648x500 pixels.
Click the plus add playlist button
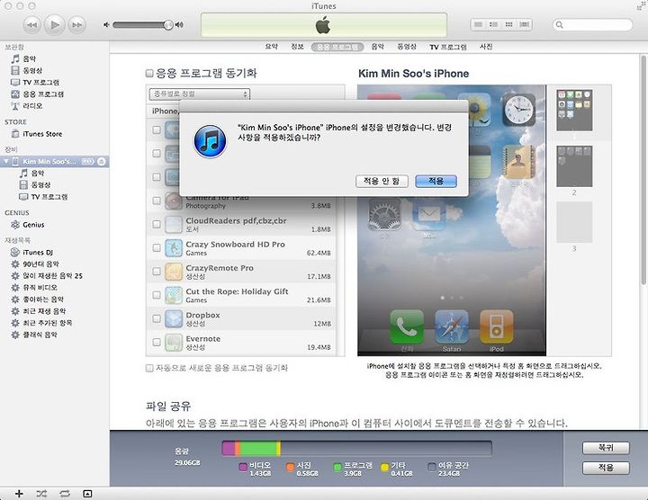[x=19, y=494]
